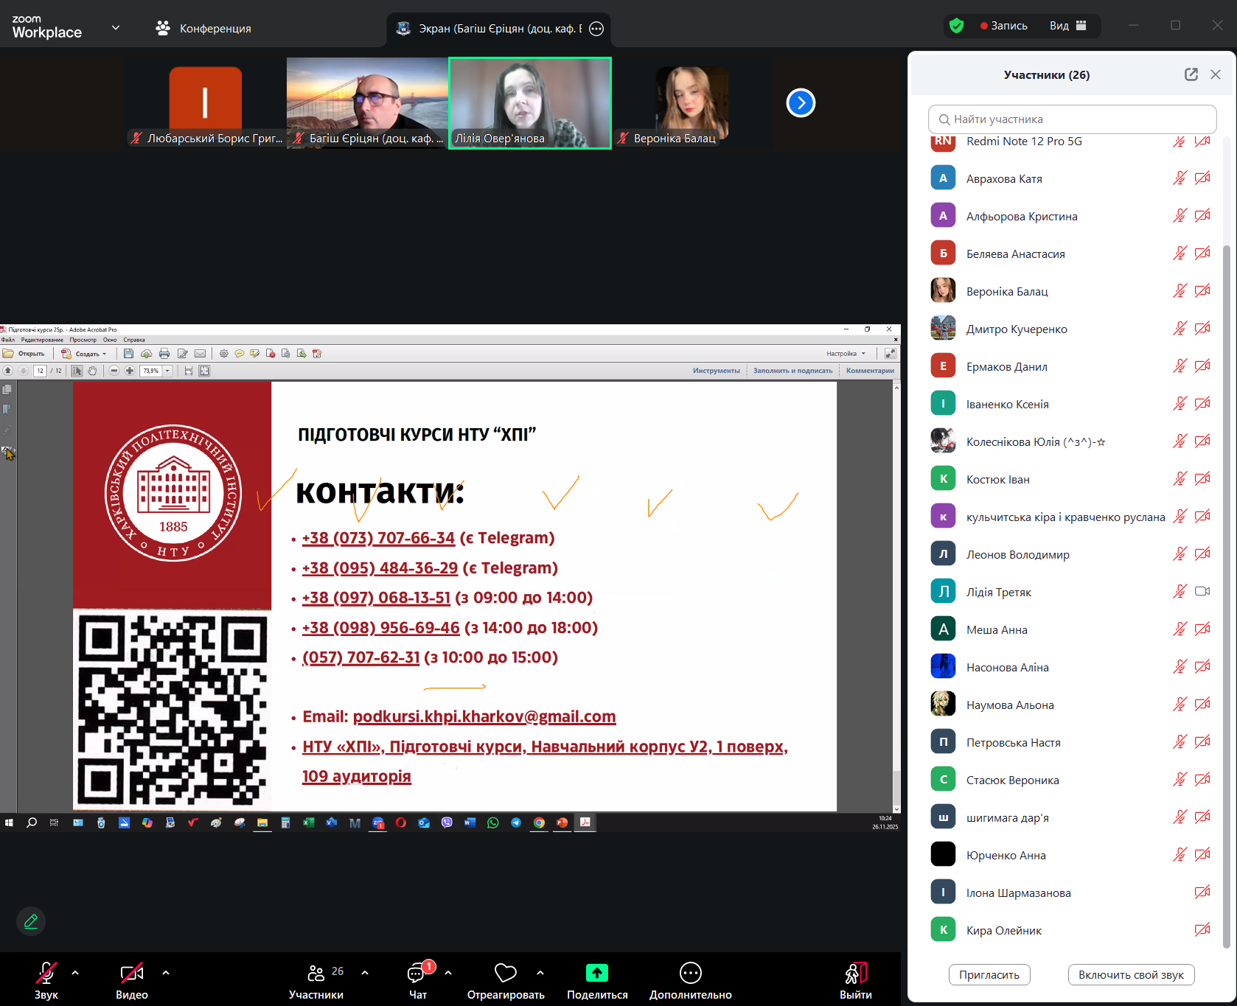Viewport: 1237px width, 1006px height.
Task: Click the Пригласить button
Action: (989, 974)
